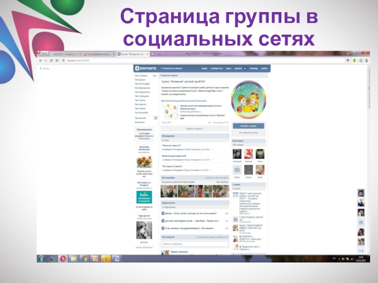Image resolution: width=378 pixels, height=283 pixels.
Task: Open the first photo thumbnail in Фотографии
Action: coord(168,191)
